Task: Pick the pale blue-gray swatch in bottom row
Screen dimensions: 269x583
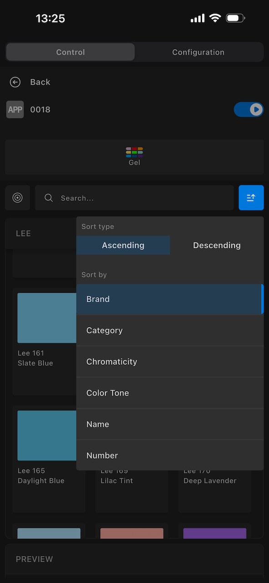Action: point(49,533)
